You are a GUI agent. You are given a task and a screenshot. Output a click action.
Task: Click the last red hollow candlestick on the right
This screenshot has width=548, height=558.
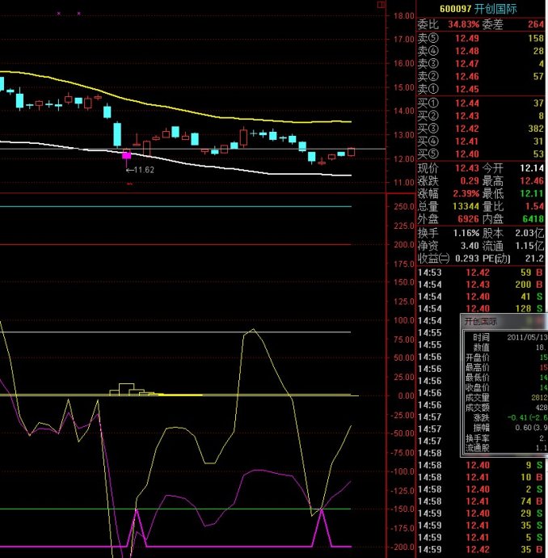point(351,151)
